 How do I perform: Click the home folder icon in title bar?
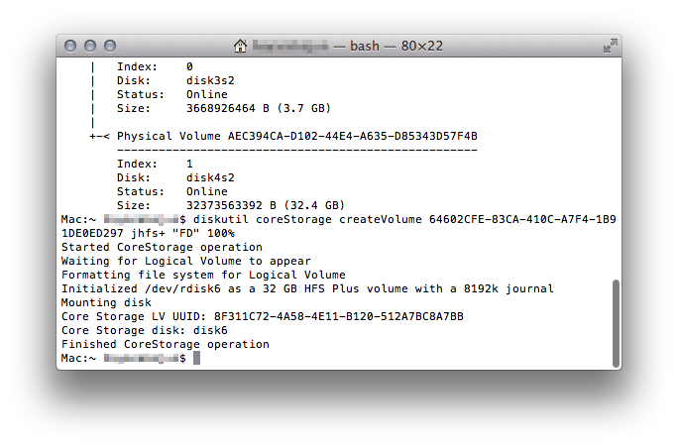[240, 46]
